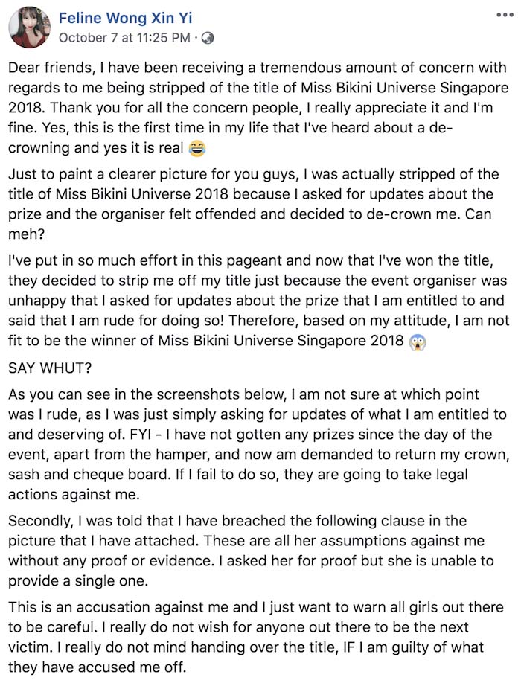The width and height of the screenshot is (521, 686).
Task: Open Feline Wong Xin Yi's profile picture
Action: pyautogui.click(x=29, y=26)
